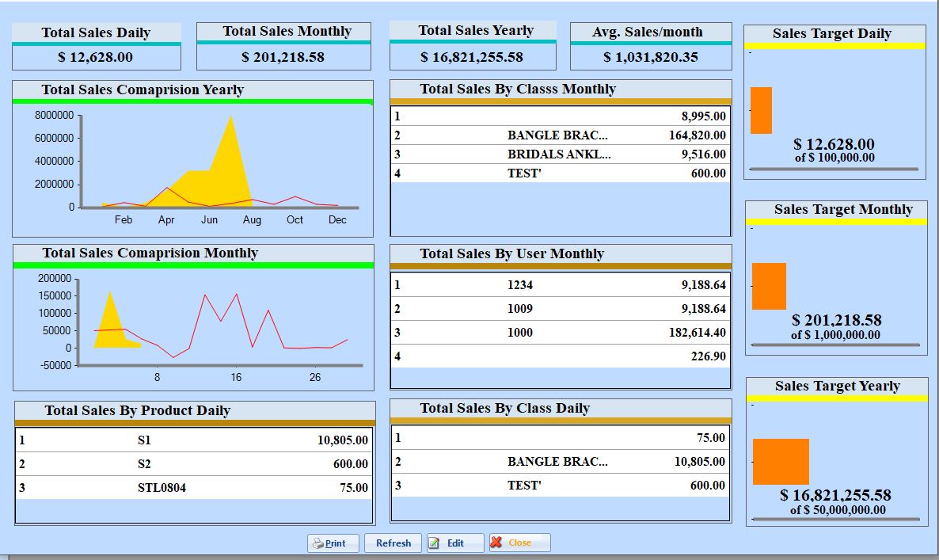Click the Total Sales Monthly value field
Screen dimensions: 939x560
pos(283,58)
